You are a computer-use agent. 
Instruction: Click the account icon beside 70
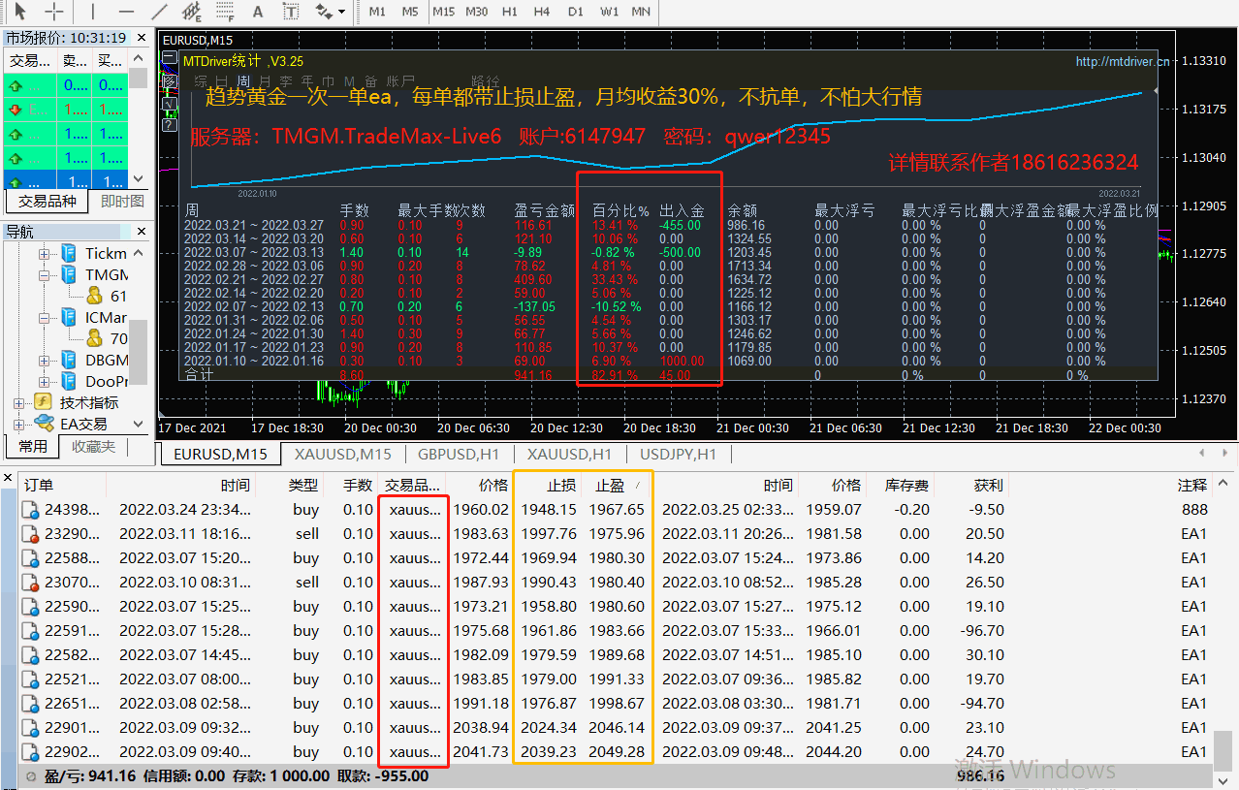point(94,338)
